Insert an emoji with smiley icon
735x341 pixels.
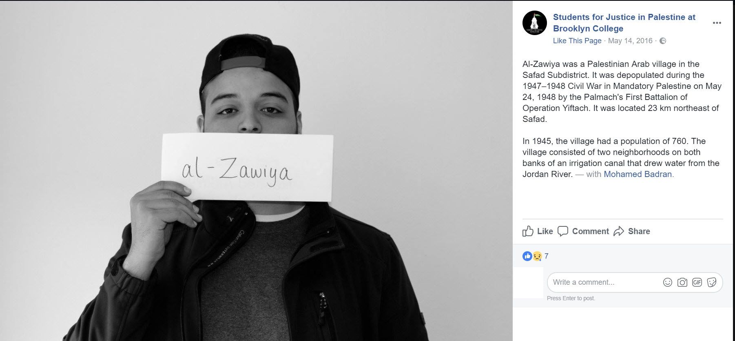coord(668,282)
